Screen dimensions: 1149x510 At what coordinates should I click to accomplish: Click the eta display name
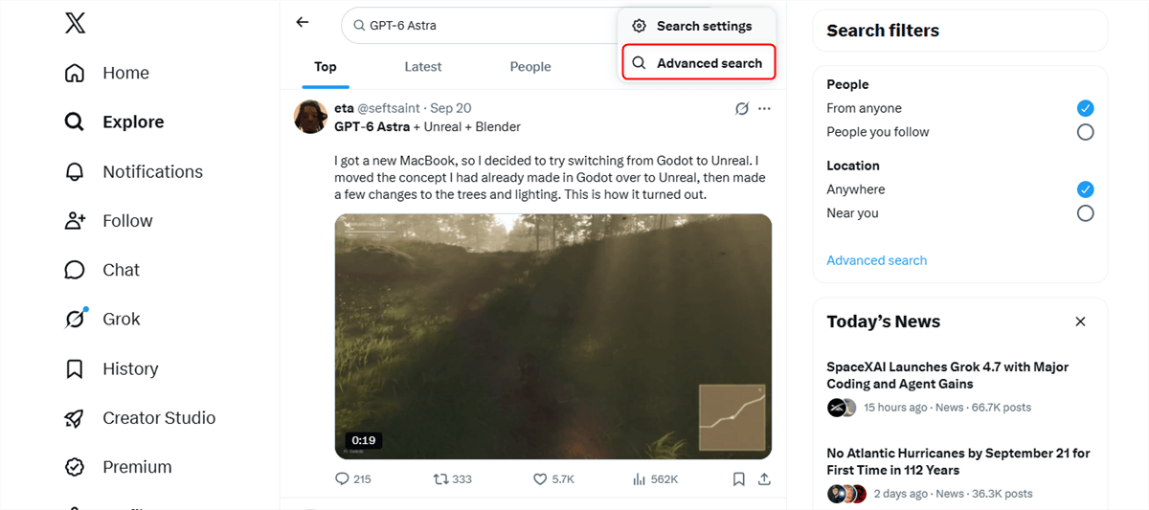tap(344, 108)
